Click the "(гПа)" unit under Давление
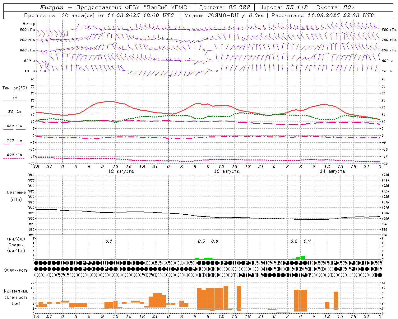Viewport: 398px width, 319px height. [x=16, y=200]
